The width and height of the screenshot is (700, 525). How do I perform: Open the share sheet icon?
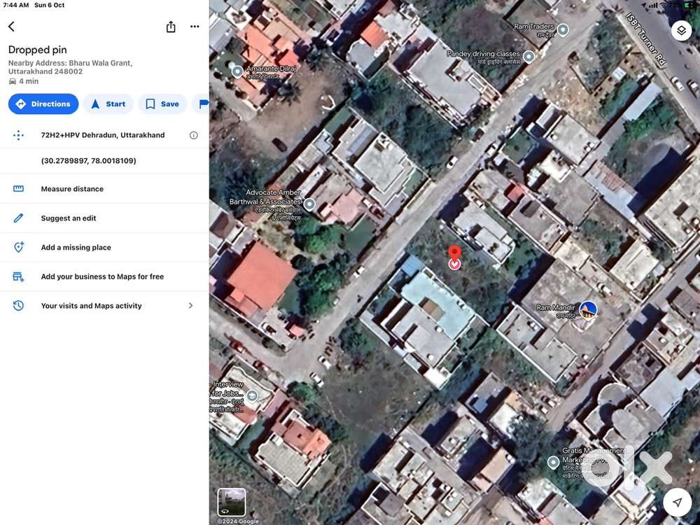coord(171,27)
